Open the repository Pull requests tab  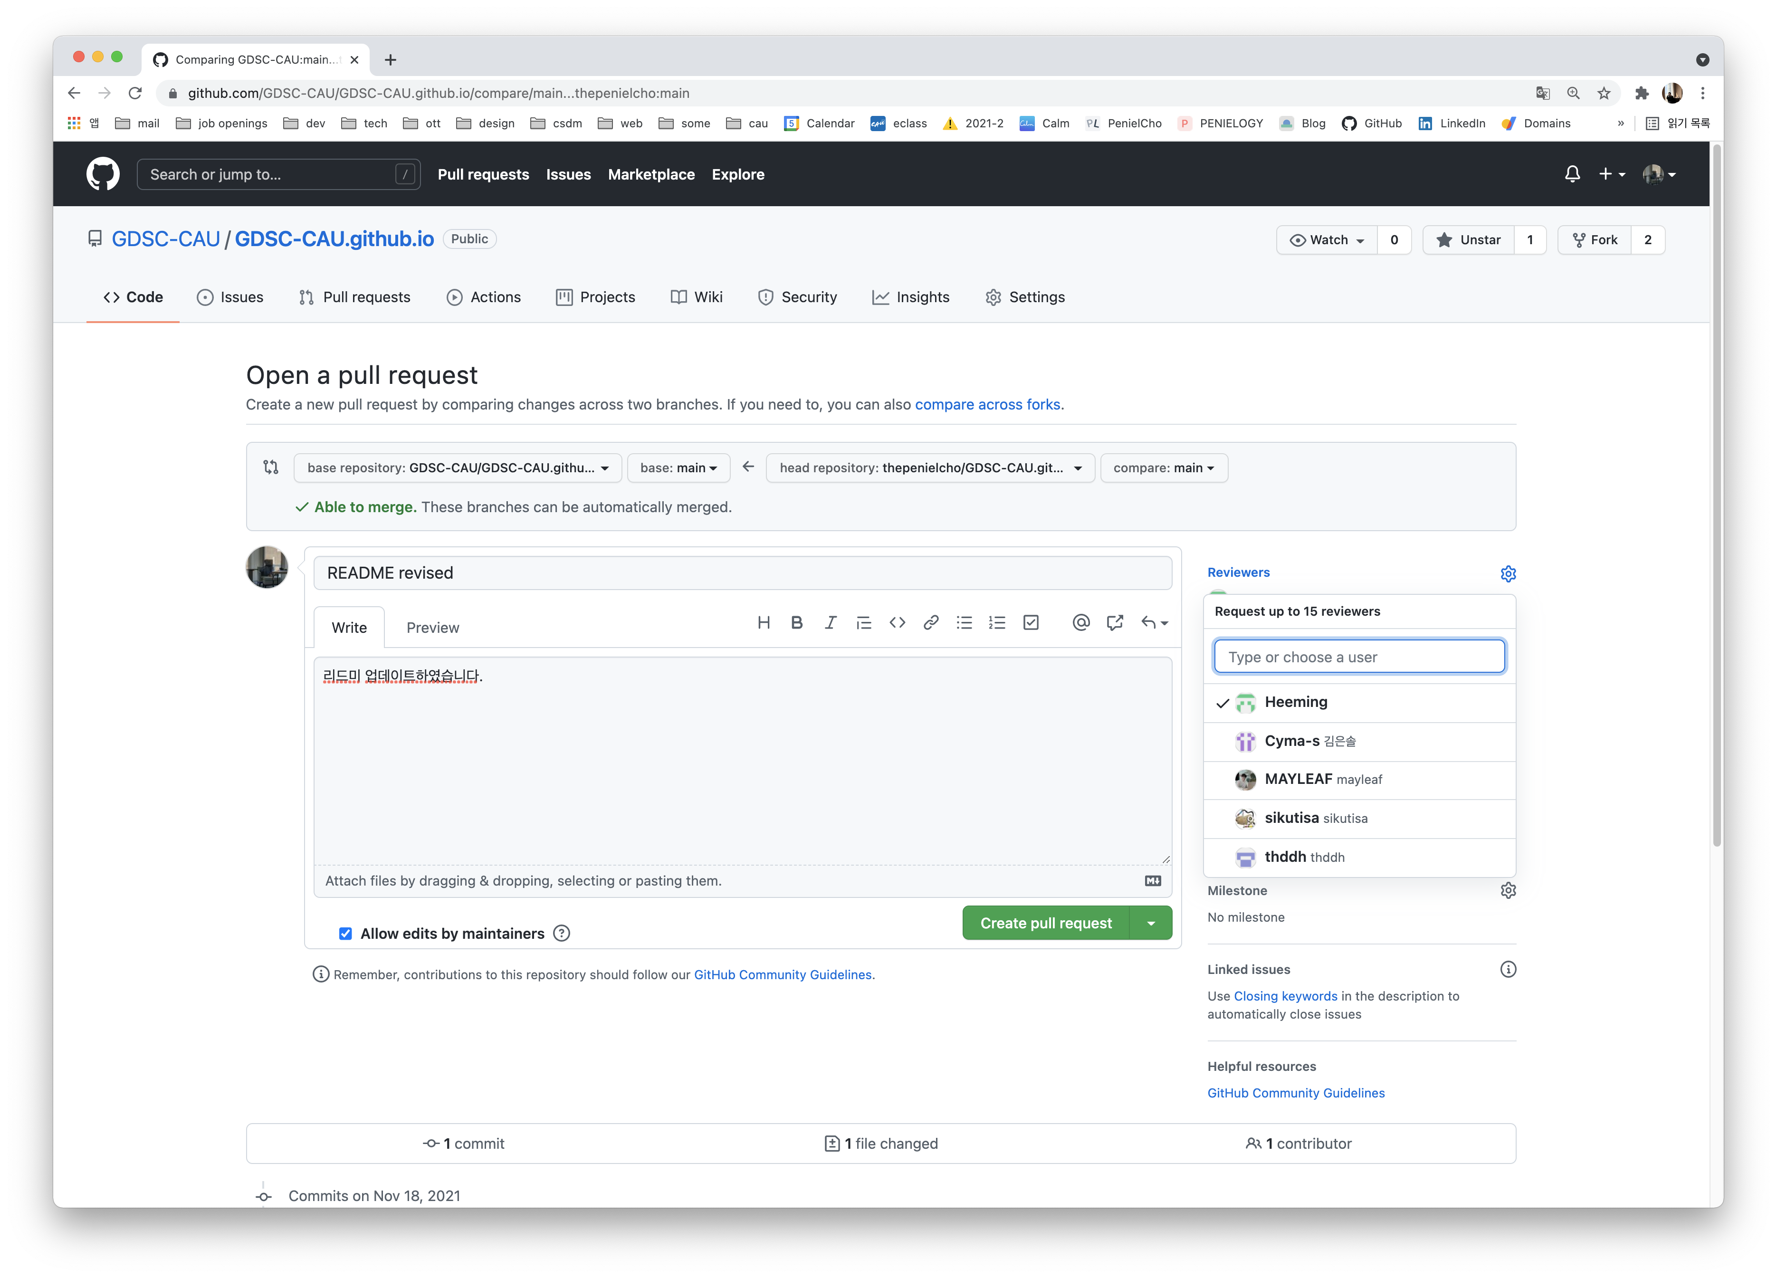click(x=354, y=297)
